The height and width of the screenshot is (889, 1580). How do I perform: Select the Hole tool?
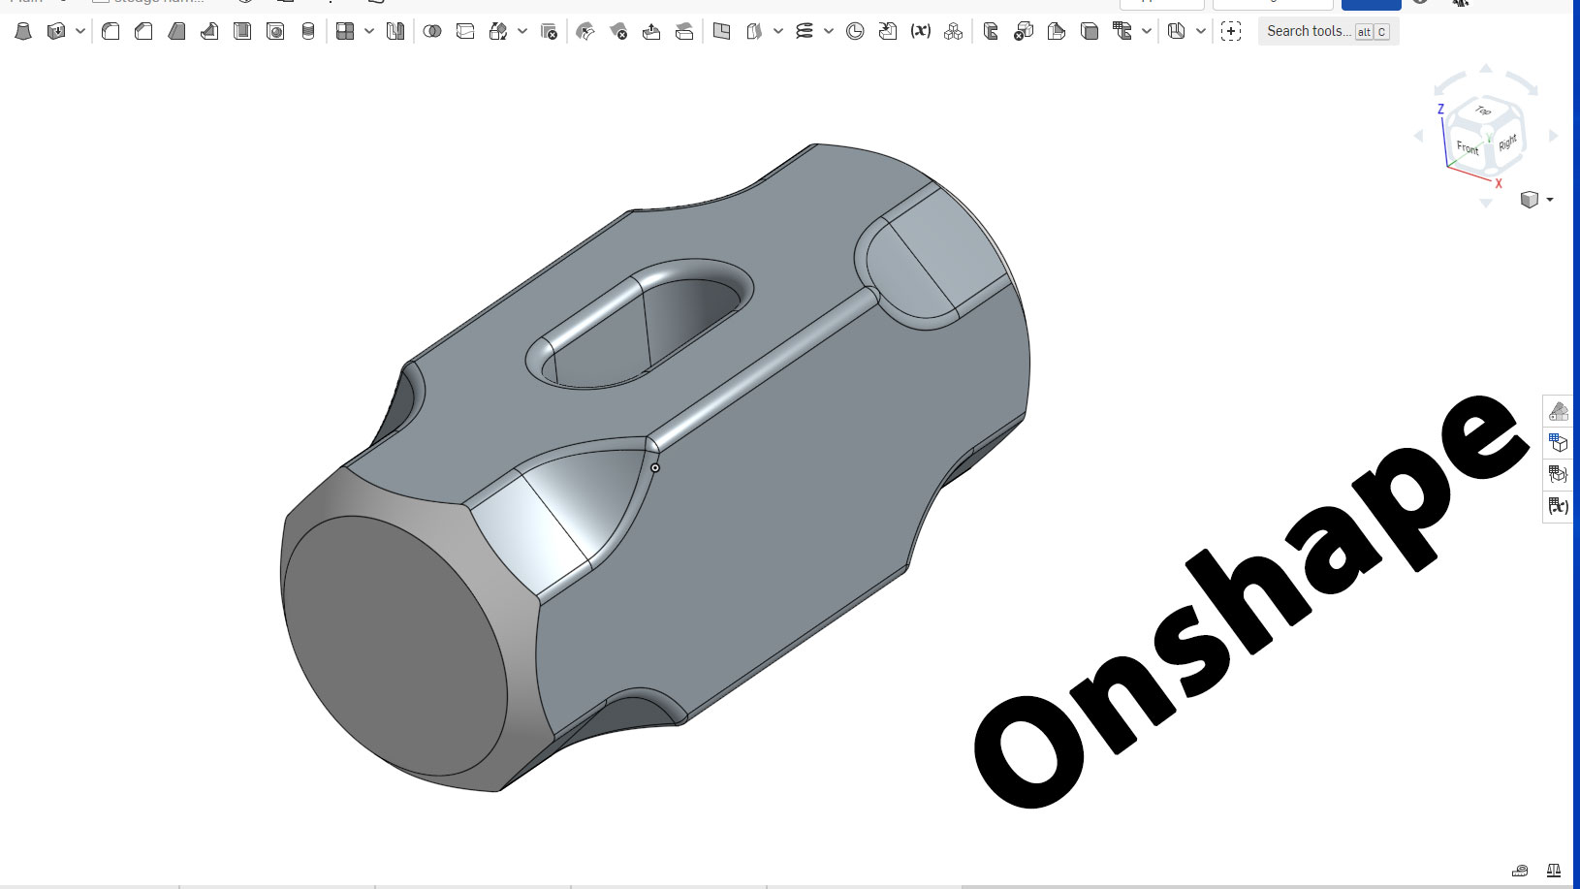[275, 32]
